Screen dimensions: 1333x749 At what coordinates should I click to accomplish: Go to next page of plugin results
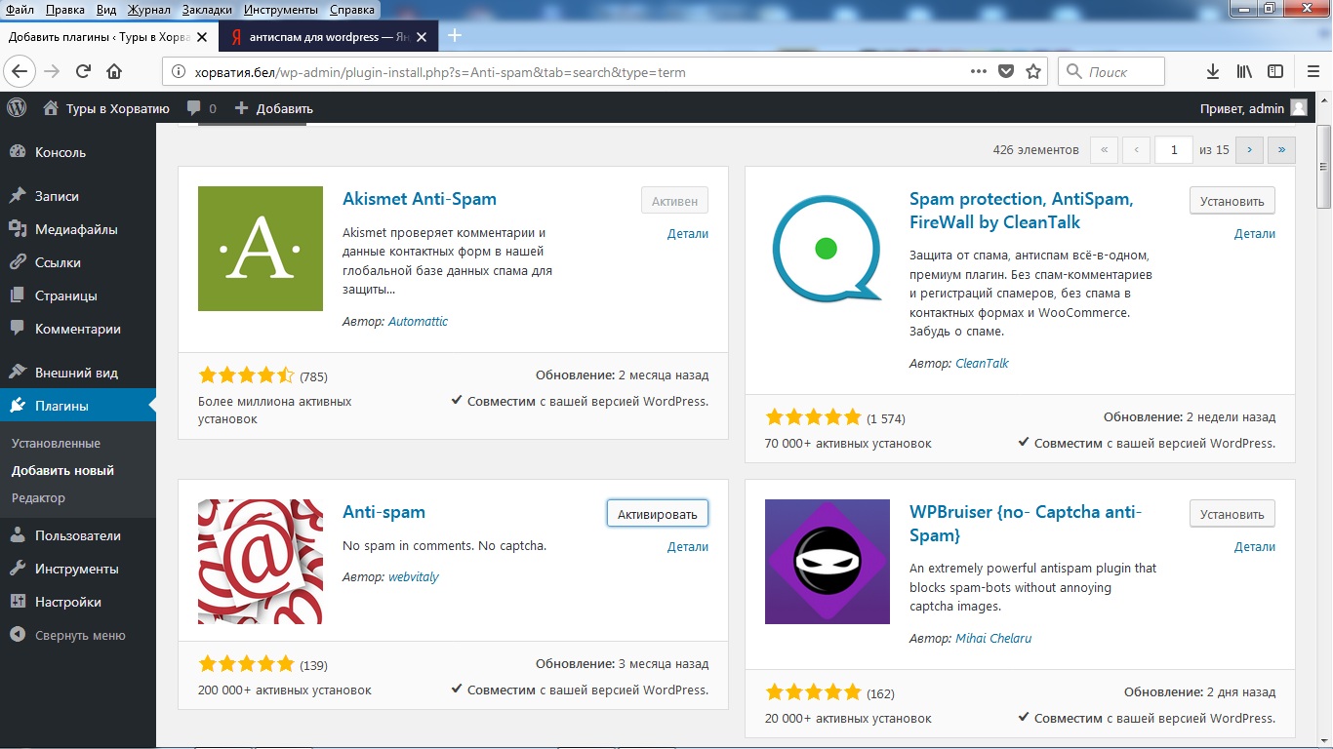[1249, 149]
